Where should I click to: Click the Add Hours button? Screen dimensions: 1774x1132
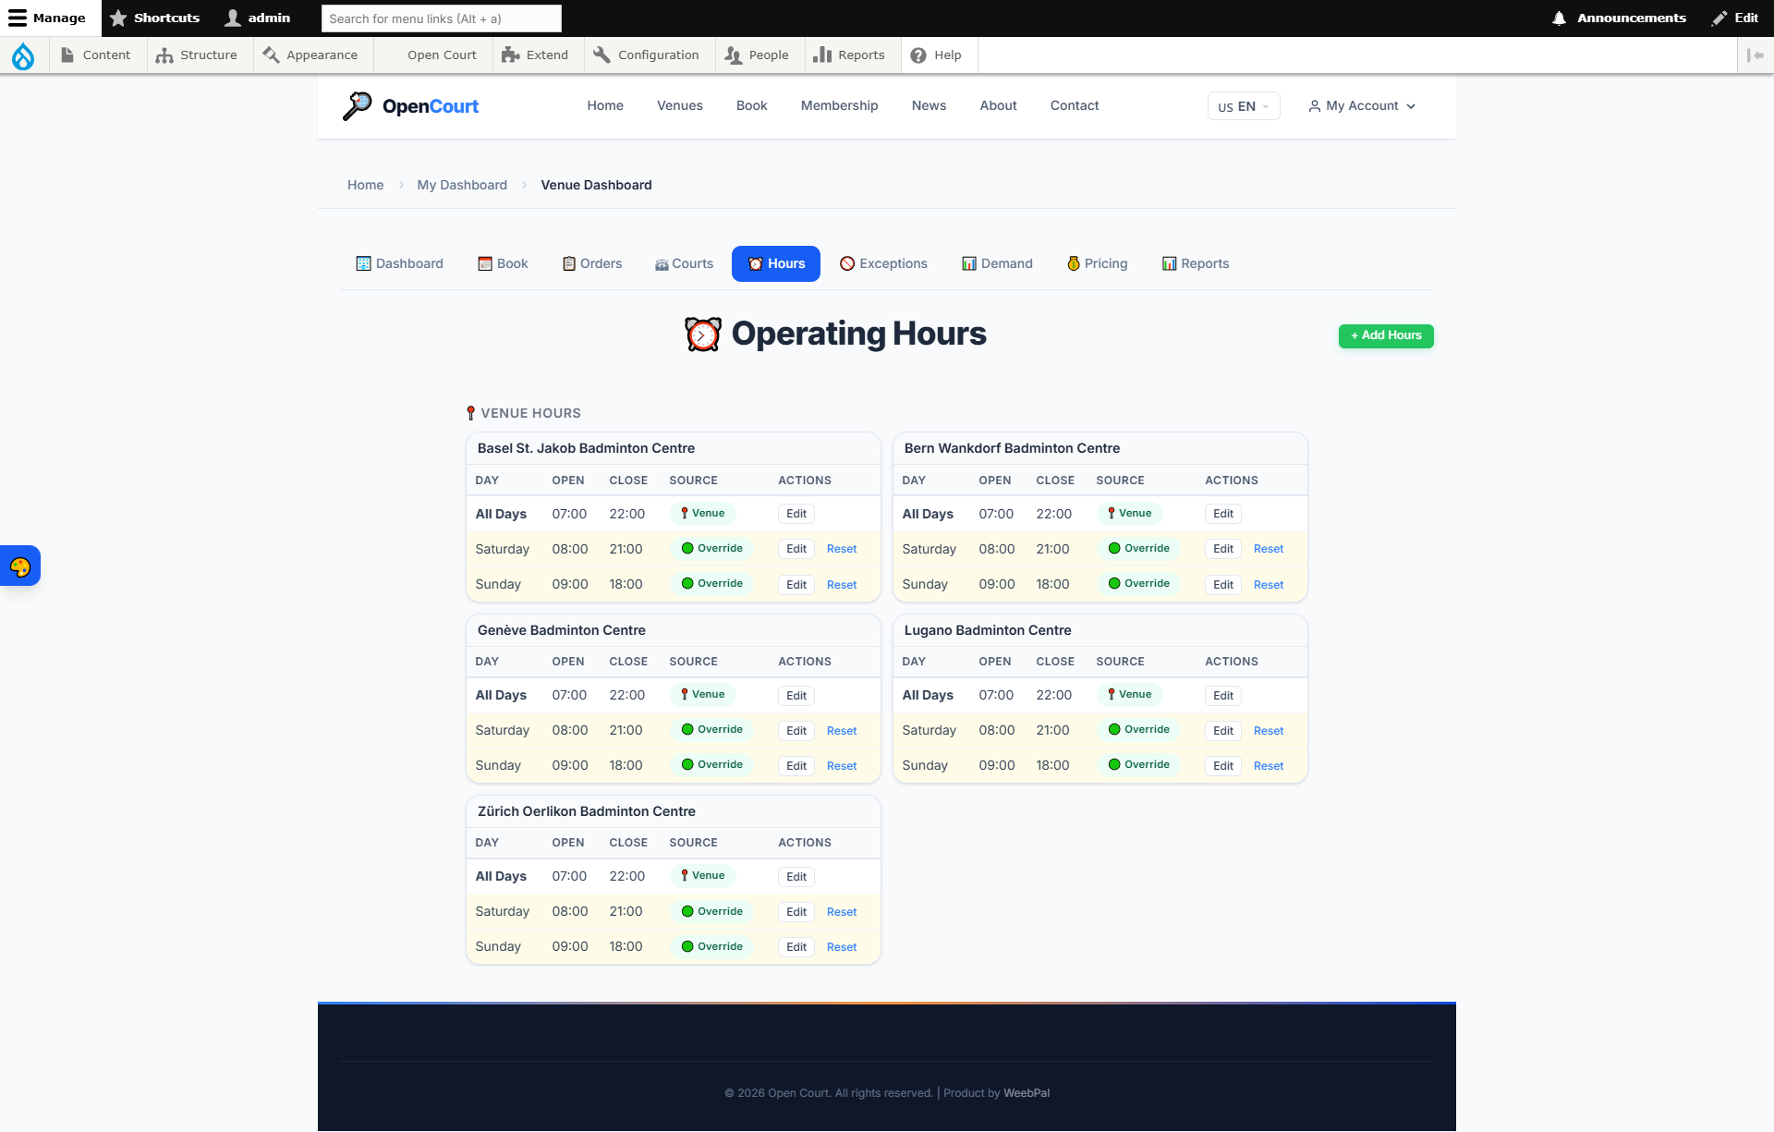pos(1385,335)
